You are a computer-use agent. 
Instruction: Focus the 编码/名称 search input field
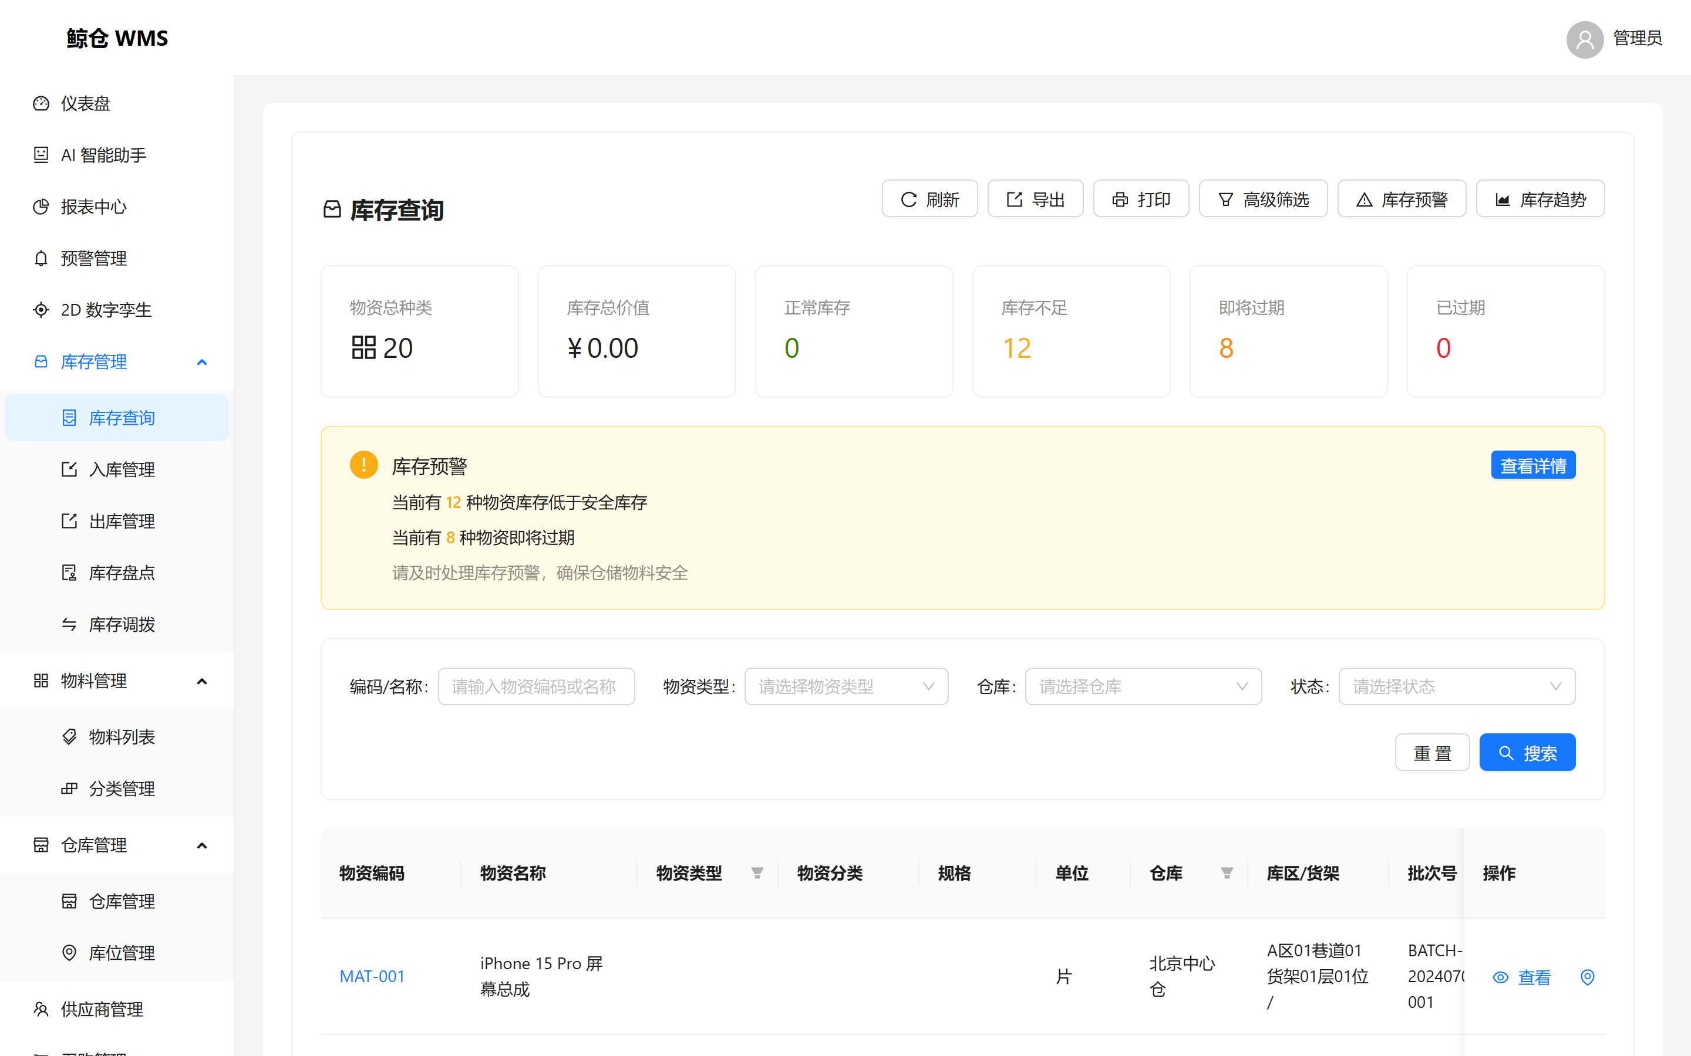[x=536, y=686]
